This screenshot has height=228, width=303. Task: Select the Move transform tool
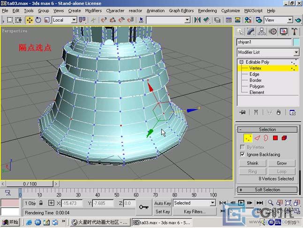coord(30,20)
